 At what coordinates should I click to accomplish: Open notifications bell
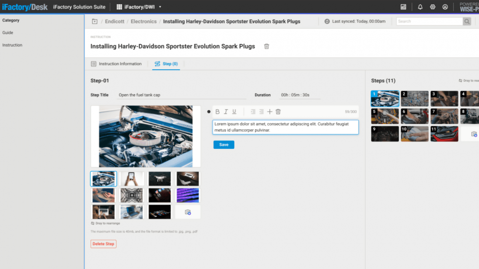coord(420,7)
